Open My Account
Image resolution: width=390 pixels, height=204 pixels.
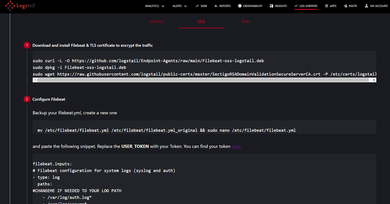point(376,6)
